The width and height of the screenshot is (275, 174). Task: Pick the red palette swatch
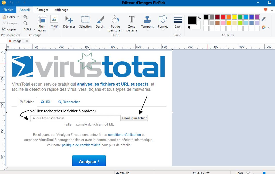[223, 17]
